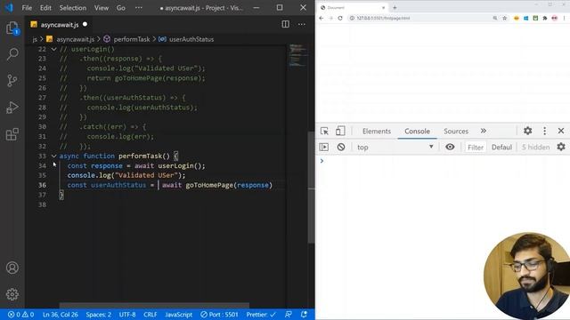Screen dimensions: 570x320
Task: Select language mode JavaScript
Action: [x=178, y=315]
